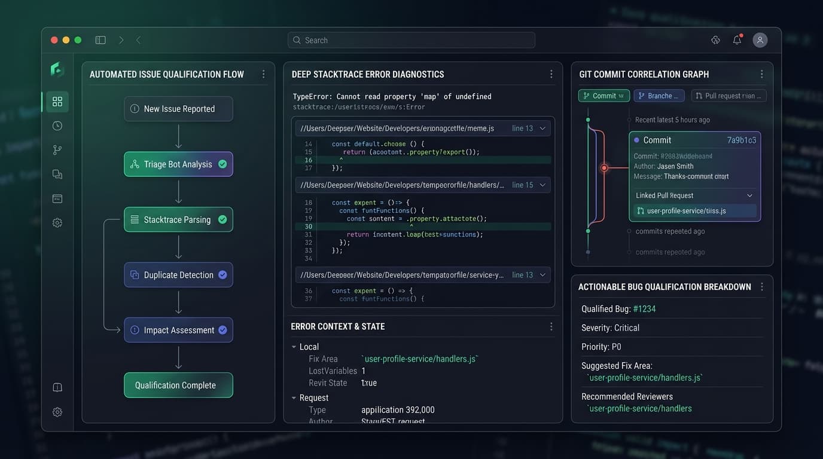Open Error Context & State options menu
The width and height of the screenshot is (823, 459).
tap(551, 326)
